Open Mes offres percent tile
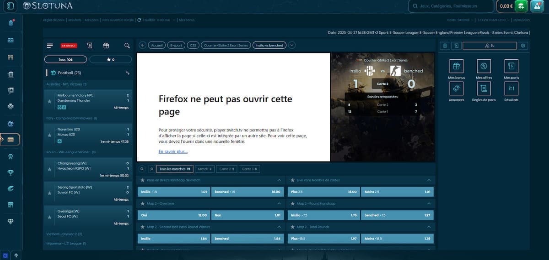This screenshot has height=260, width=549. (x=484, y=67)
